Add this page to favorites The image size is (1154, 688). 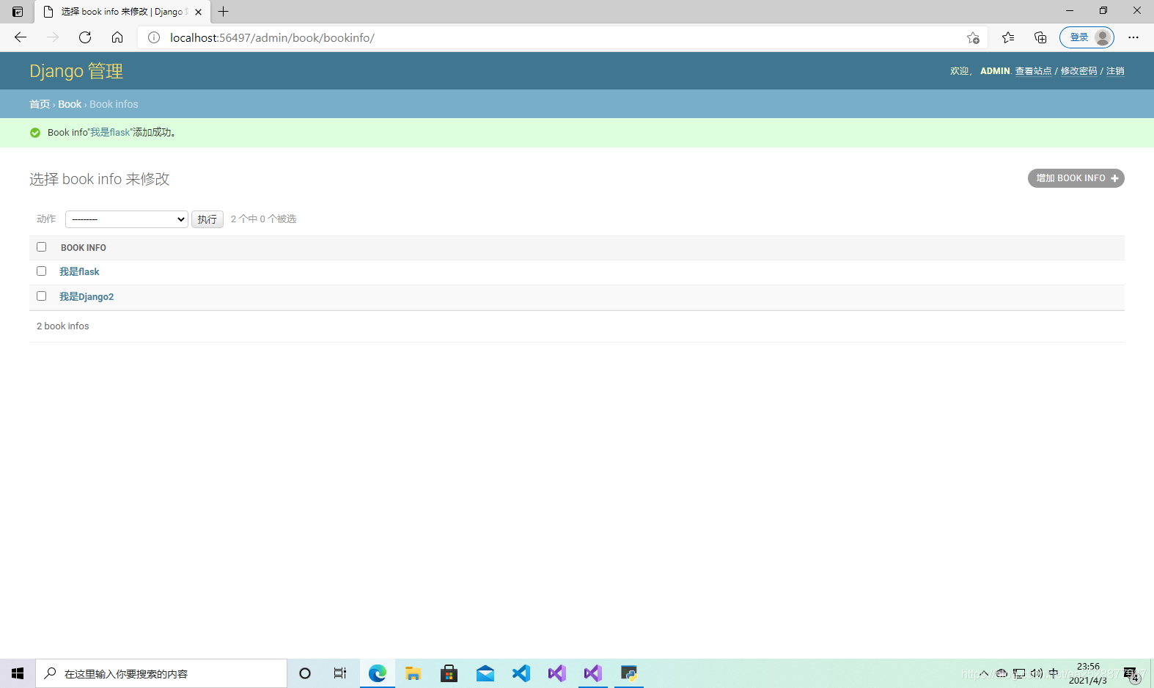(973, 37)
